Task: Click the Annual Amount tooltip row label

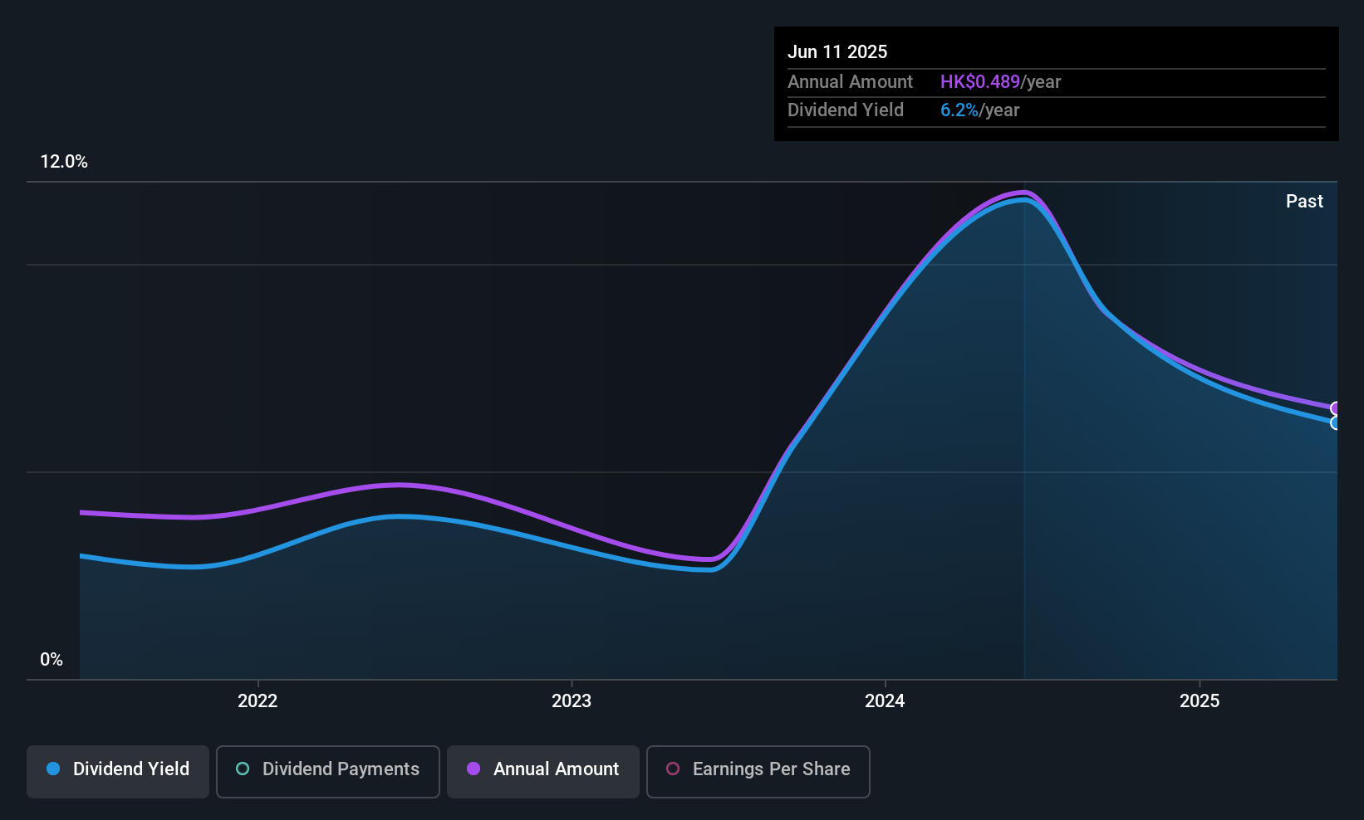Action: [850, 82]
